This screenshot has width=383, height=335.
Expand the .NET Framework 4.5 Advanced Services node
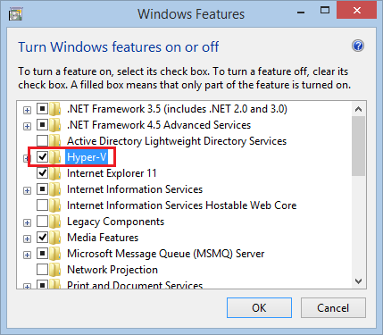[x=27, y=126]
